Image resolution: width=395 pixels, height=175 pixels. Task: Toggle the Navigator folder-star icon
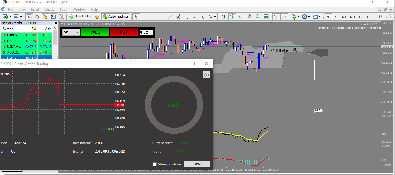point(45,17)
